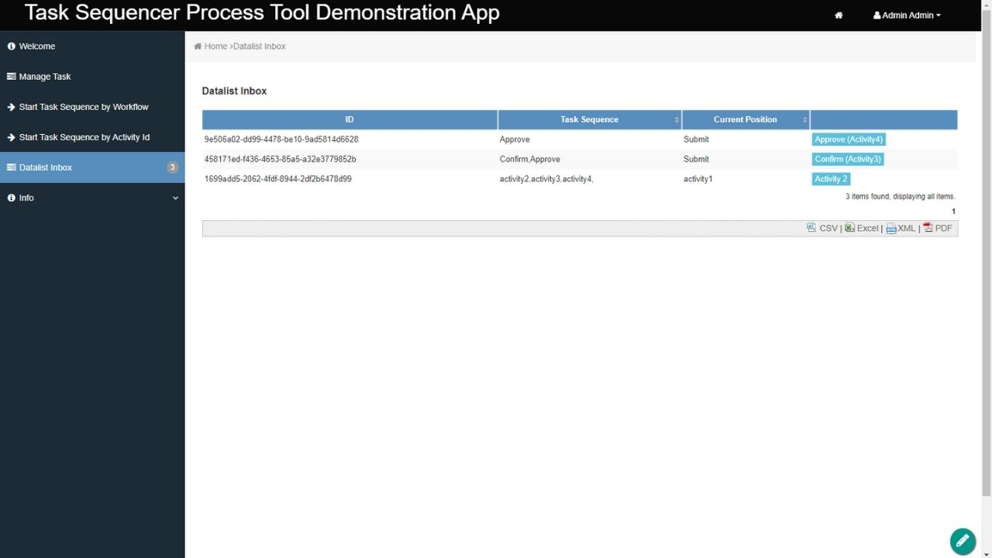Click the Datalist Inbox count badge
Viewport: 992px width, 558px height.
(172, 167)
